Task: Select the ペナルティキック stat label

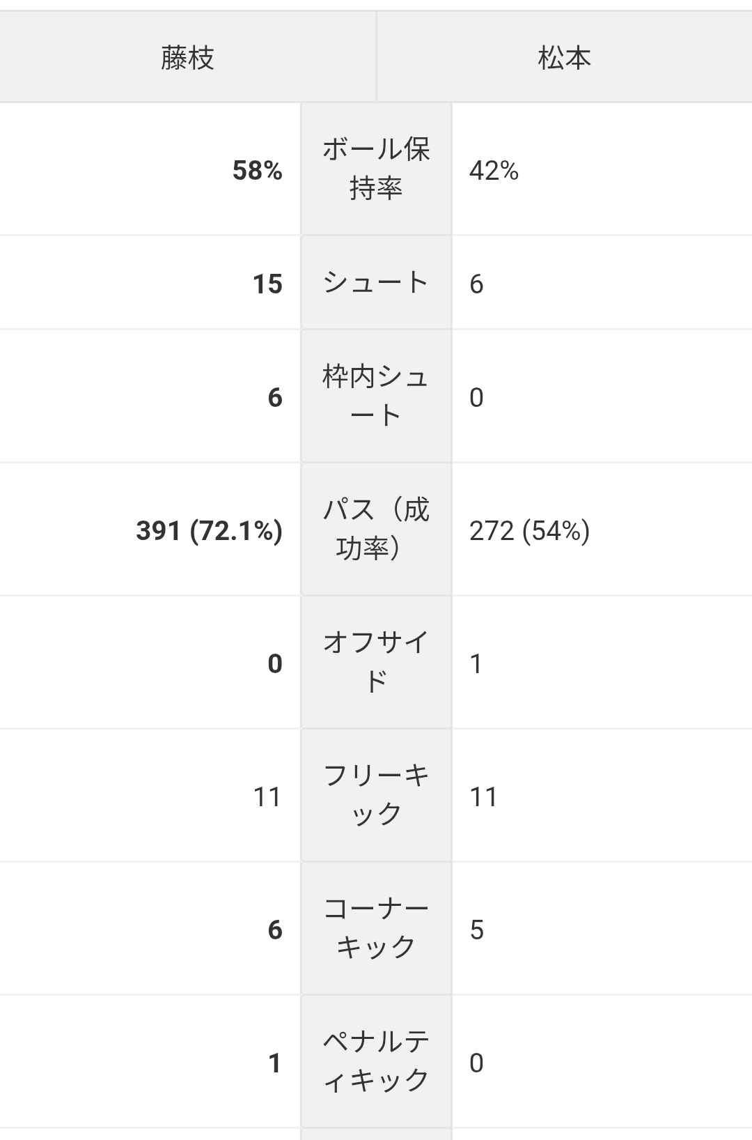Action: point(376,1061)
